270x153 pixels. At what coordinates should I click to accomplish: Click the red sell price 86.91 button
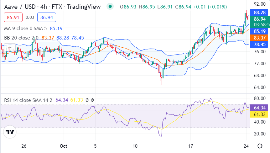point(13,18)
